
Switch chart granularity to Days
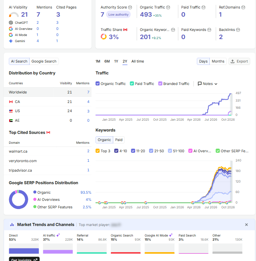203,61
